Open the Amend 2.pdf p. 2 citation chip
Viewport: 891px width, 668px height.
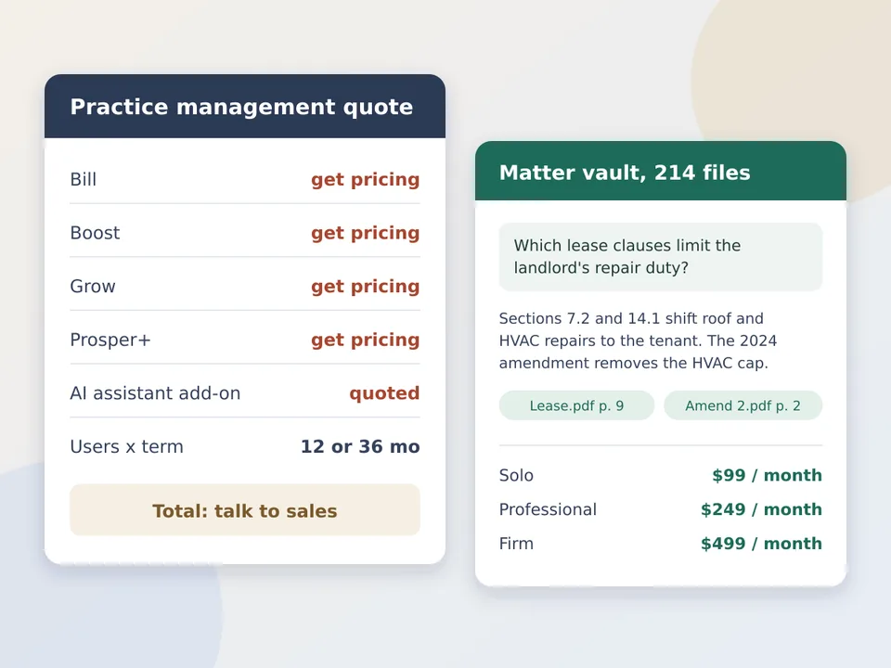(742, 405)
